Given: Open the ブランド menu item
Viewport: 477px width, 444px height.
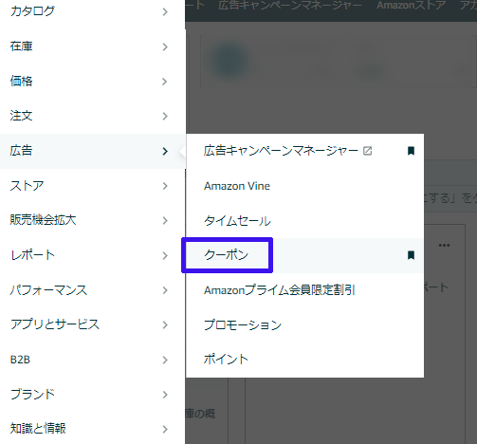Looking at the screenshot, I should (x=92, y=395).
